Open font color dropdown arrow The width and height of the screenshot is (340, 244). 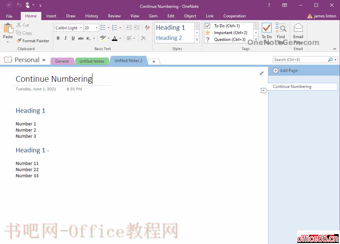pyautogui.click(x=120, y=39)
